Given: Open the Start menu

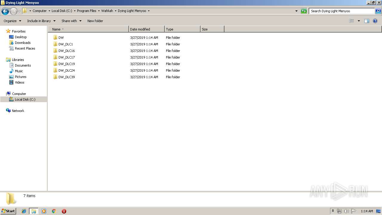Looking at the screenshot, I should [8, 211].
